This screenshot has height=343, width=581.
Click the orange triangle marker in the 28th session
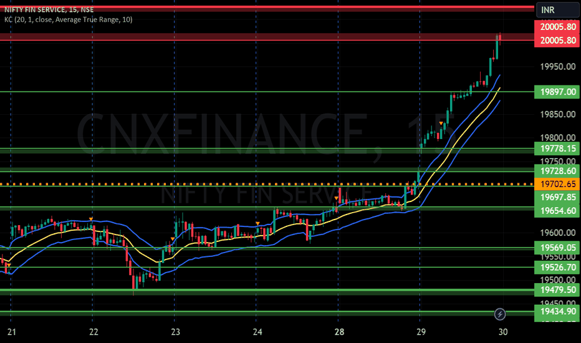(336, 198)
